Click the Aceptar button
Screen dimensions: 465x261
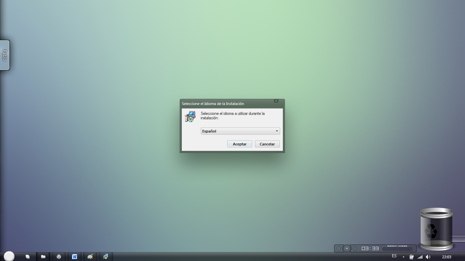240,144
